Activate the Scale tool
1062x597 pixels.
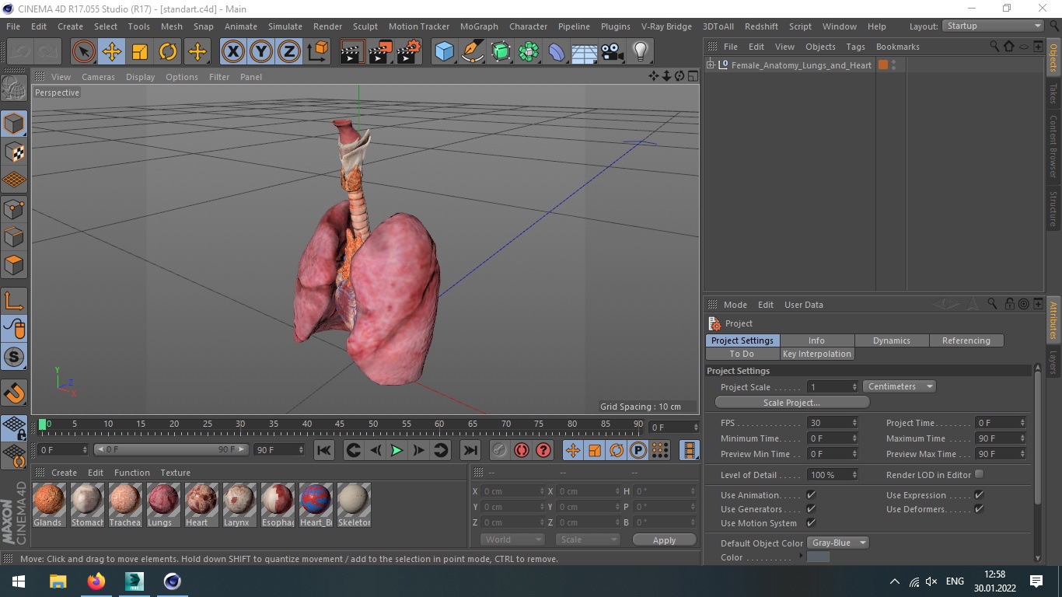[140, 52]
